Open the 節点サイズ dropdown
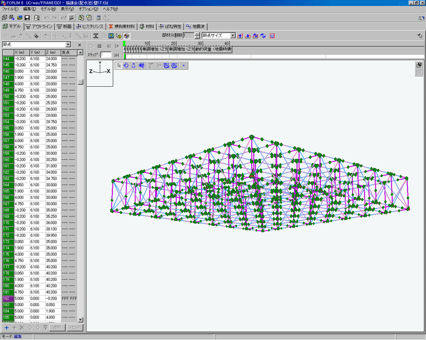Viewport: 426px width, 340px height. 233,36
